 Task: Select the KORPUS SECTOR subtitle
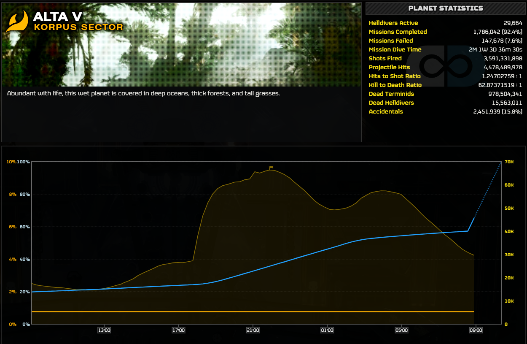click(78, 27)
